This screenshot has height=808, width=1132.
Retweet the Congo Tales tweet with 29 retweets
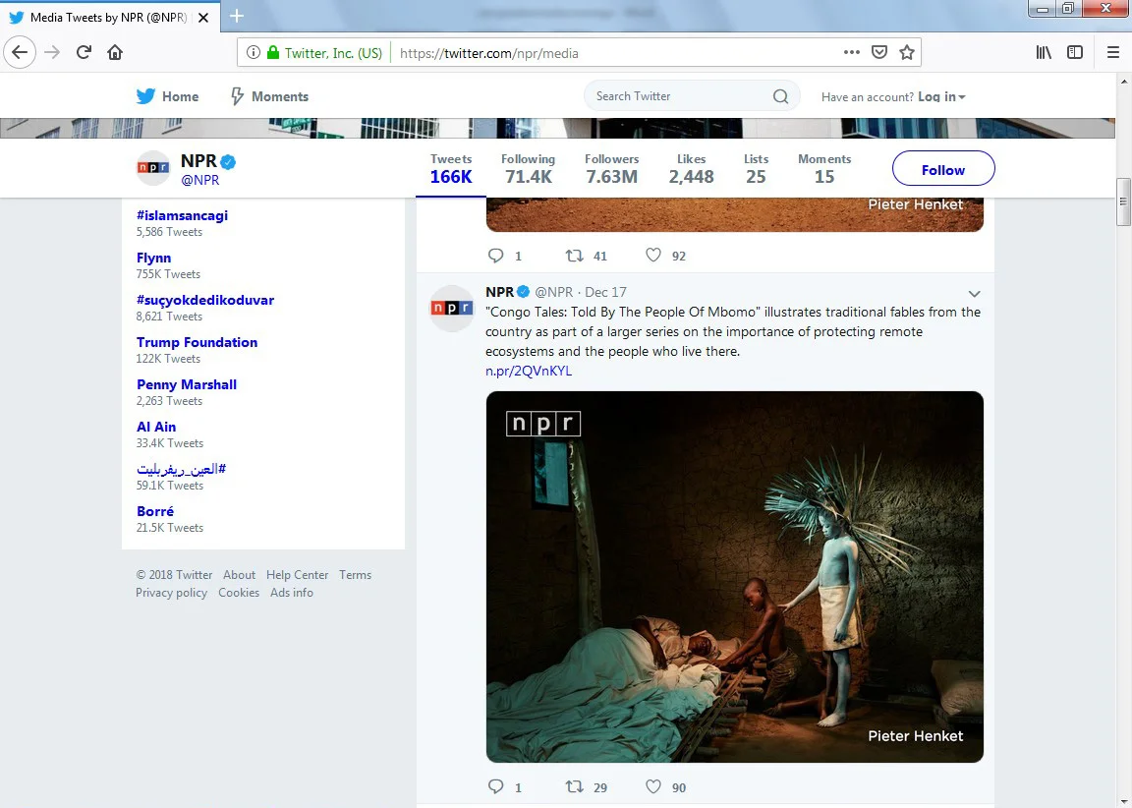coord(574,787)
